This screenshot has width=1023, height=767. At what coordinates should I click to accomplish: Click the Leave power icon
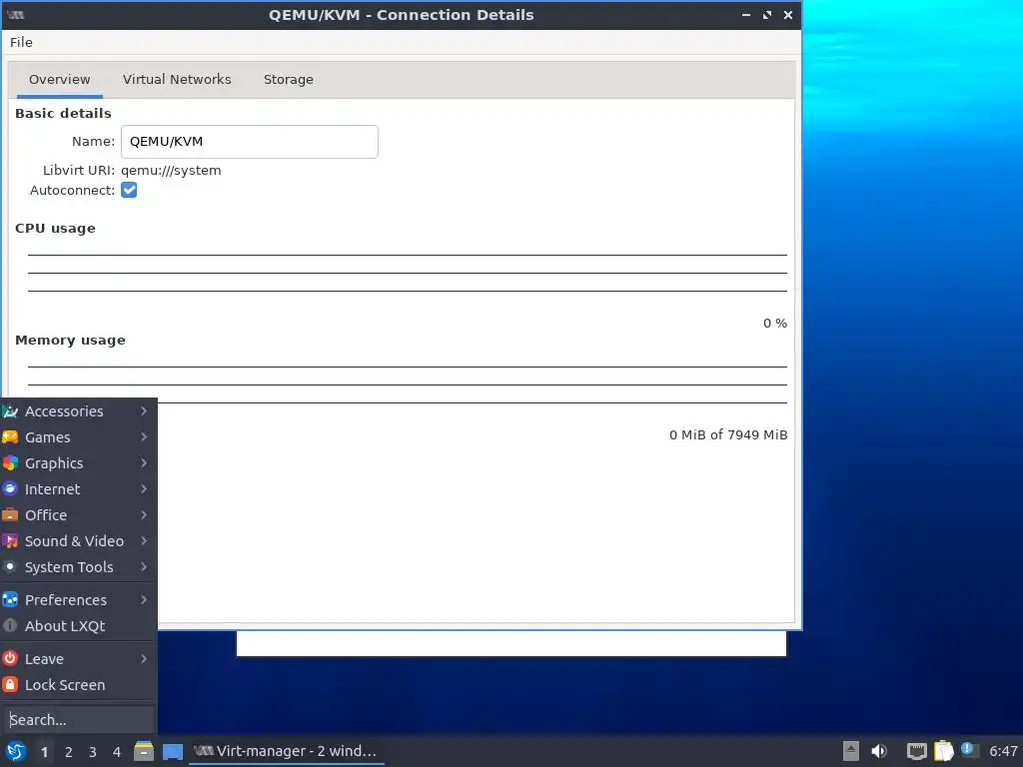[x=10, y=659]
